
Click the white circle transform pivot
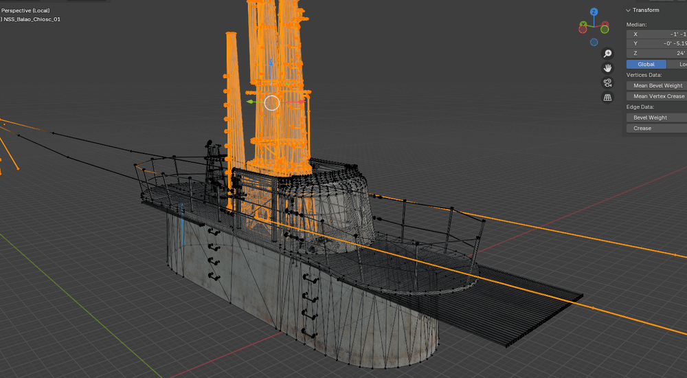coord(272,103)
